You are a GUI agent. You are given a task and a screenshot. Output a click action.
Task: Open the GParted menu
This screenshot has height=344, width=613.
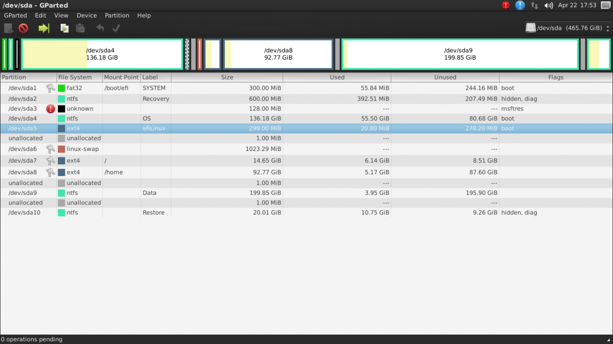pos(16,15)
